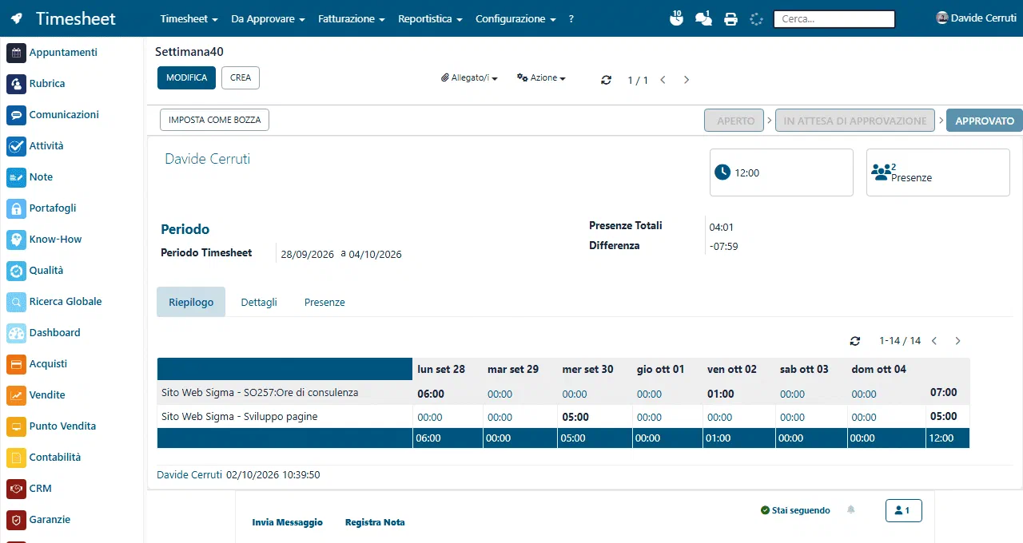Open the CRM handshake icon
The image size is (1023, 543).
click(17, 489)
